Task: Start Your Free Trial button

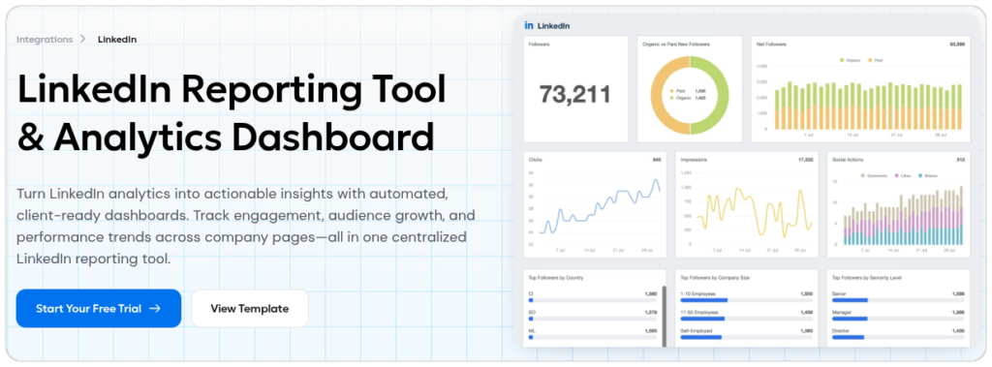Action: pyautogui.click(x=99, y=309)
